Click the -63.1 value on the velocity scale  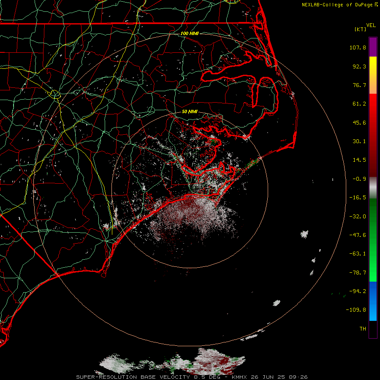pos(358,254)
